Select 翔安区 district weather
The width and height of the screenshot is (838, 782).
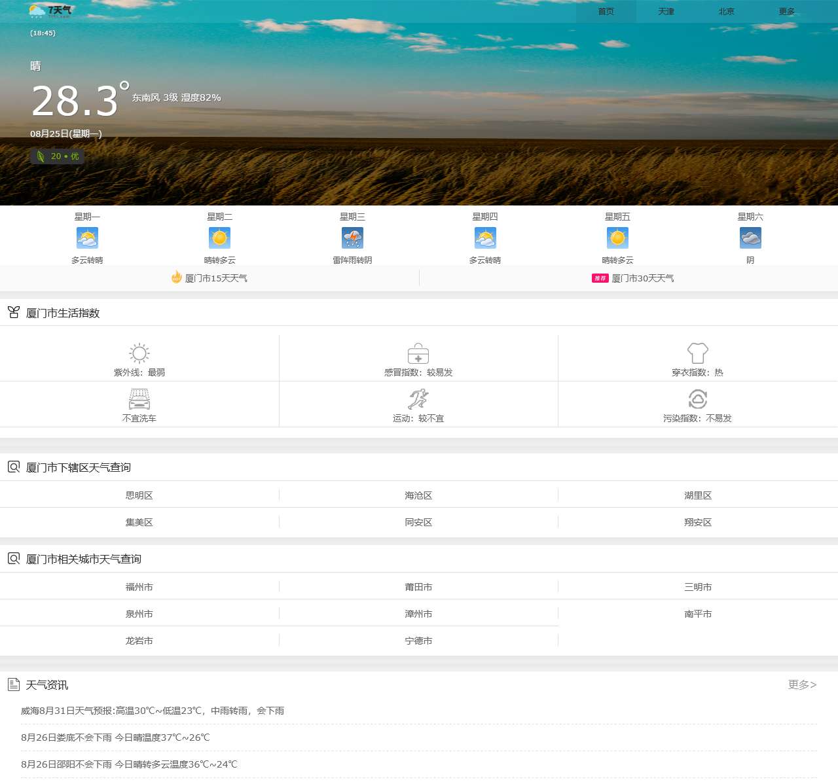pos(698,522)
